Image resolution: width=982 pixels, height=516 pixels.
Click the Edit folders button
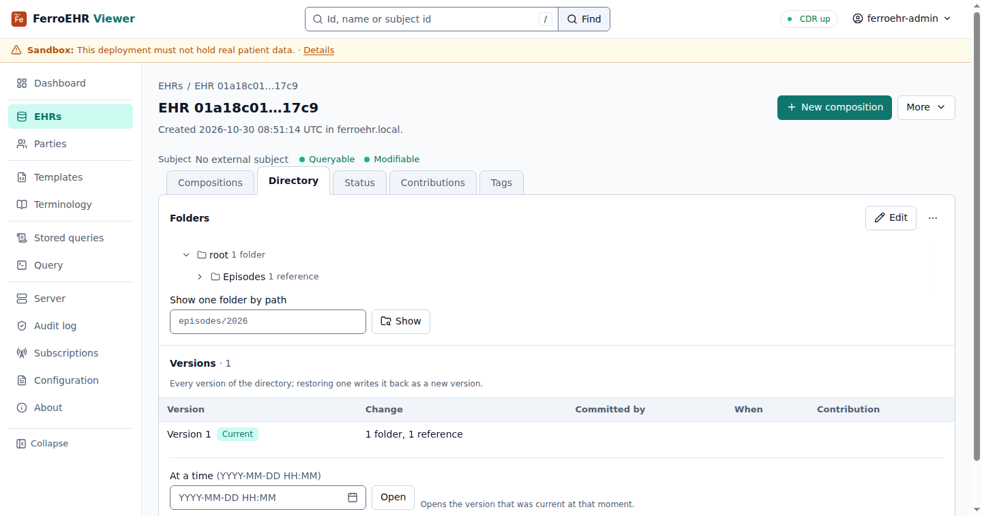click(x=891, y=218)
